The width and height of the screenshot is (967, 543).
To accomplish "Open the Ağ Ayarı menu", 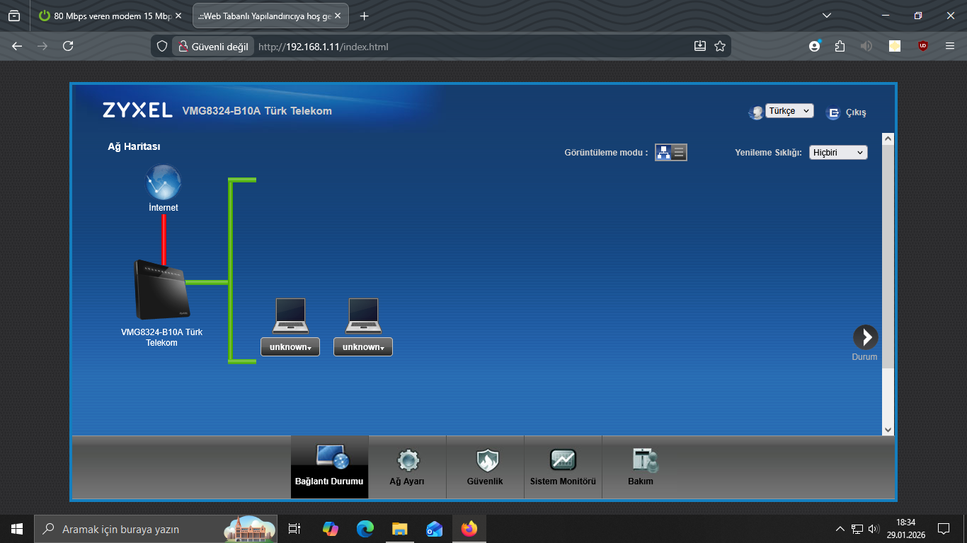I will (x=407, y=467).
